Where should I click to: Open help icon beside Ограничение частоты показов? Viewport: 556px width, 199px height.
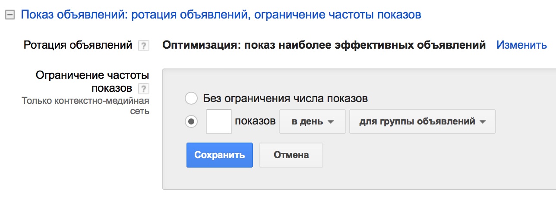click(x=143, y=89)
